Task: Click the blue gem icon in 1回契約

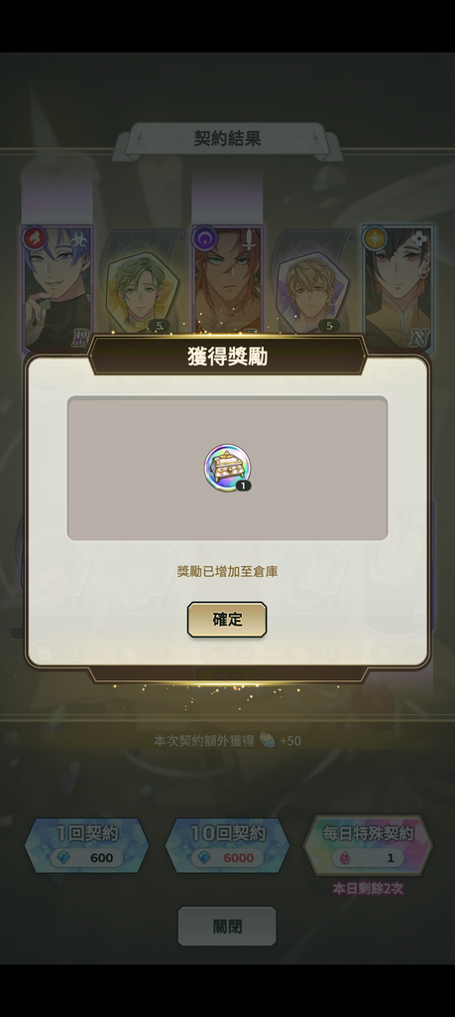Action: pyautogui.click(x=62, y=857)
